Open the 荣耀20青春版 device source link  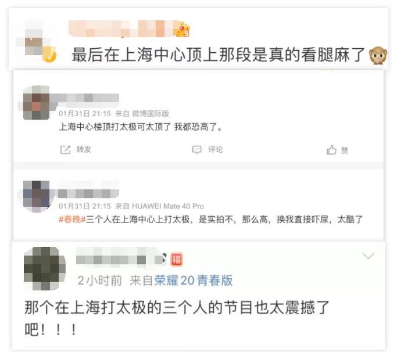194,280
